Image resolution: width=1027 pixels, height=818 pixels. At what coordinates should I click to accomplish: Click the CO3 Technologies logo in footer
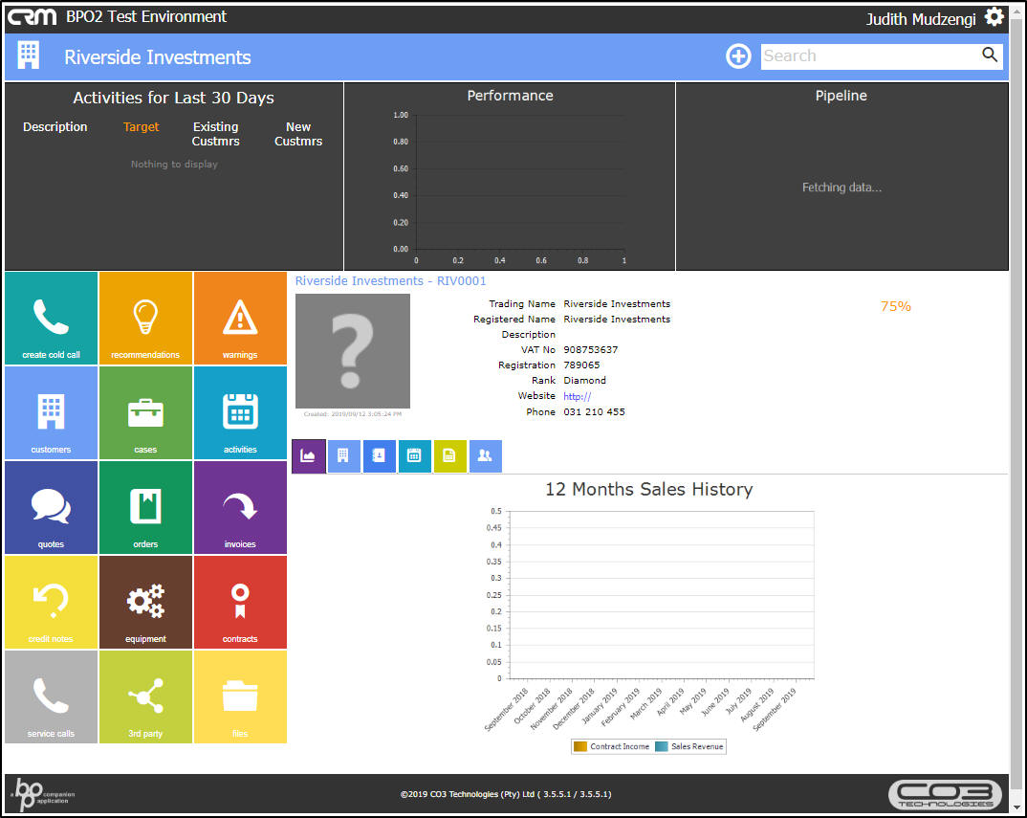click(x=945, y=794)
